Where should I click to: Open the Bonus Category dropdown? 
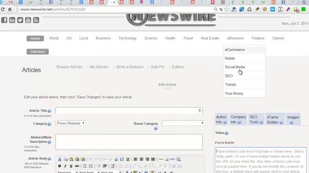pyautogui.click(x=183, y=123)
